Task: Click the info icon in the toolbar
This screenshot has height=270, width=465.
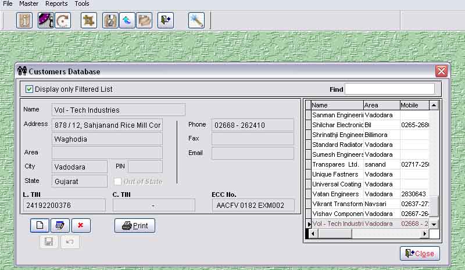Action: (x=24, y=20)
